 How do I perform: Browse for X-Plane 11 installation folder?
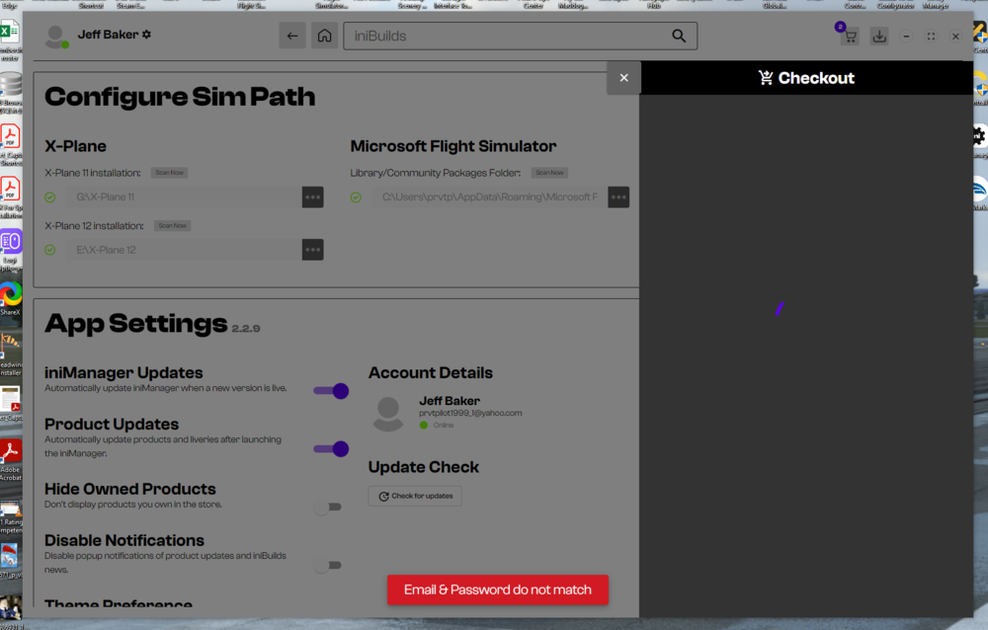point(312,197)
